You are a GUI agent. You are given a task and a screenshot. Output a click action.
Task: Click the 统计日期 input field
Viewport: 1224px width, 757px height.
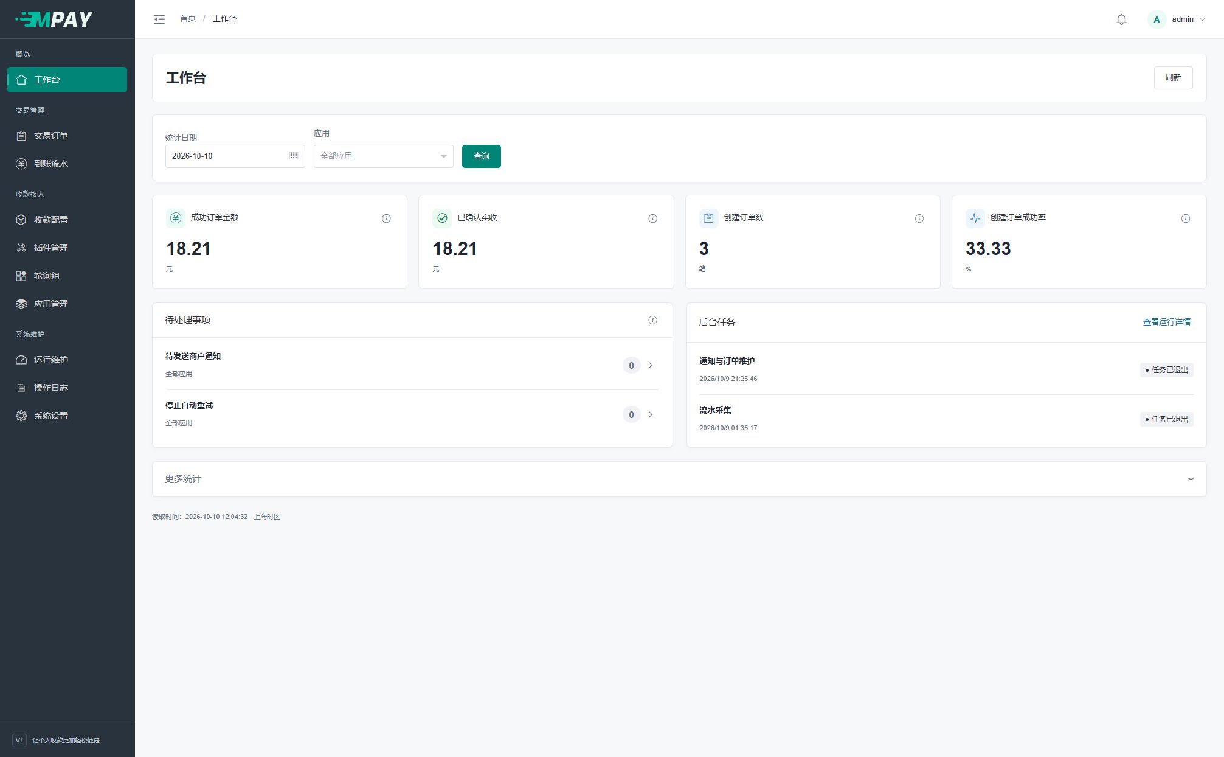point(235,156)
